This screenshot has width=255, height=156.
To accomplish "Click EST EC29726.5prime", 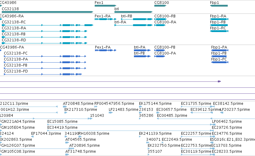I will tap(227, 128).
